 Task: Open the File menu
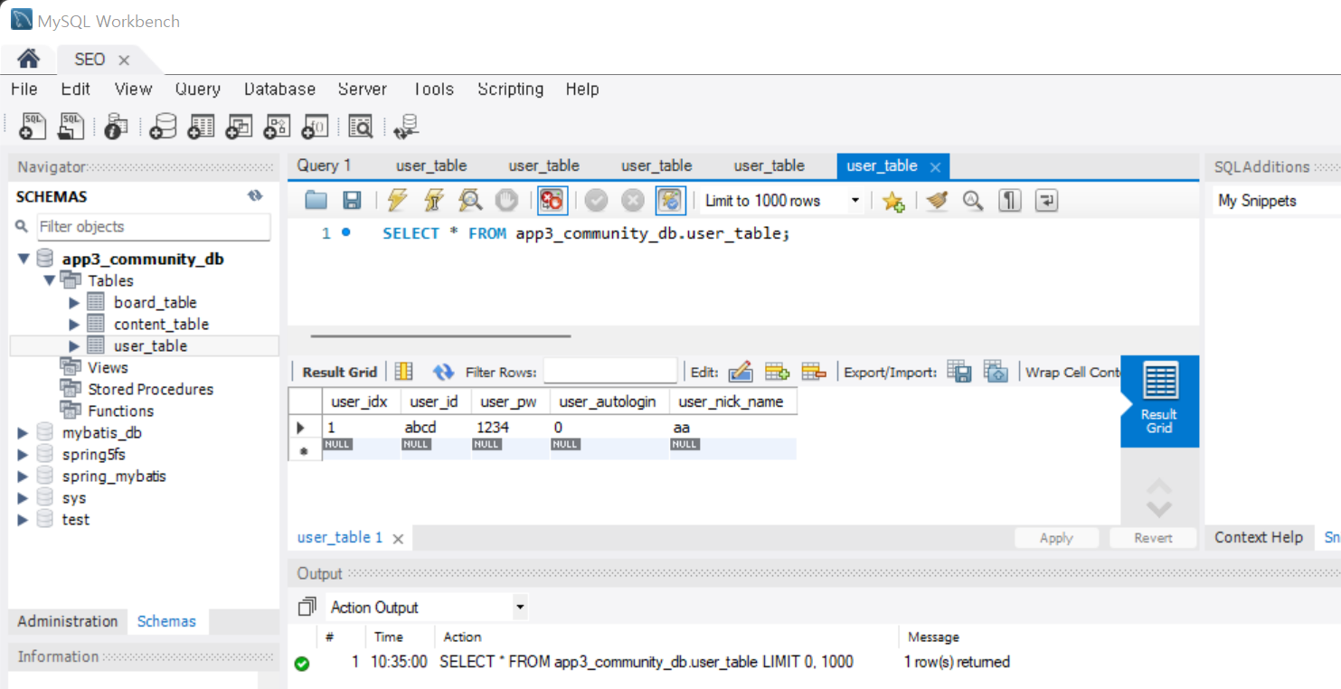click(x=24, y=89)
